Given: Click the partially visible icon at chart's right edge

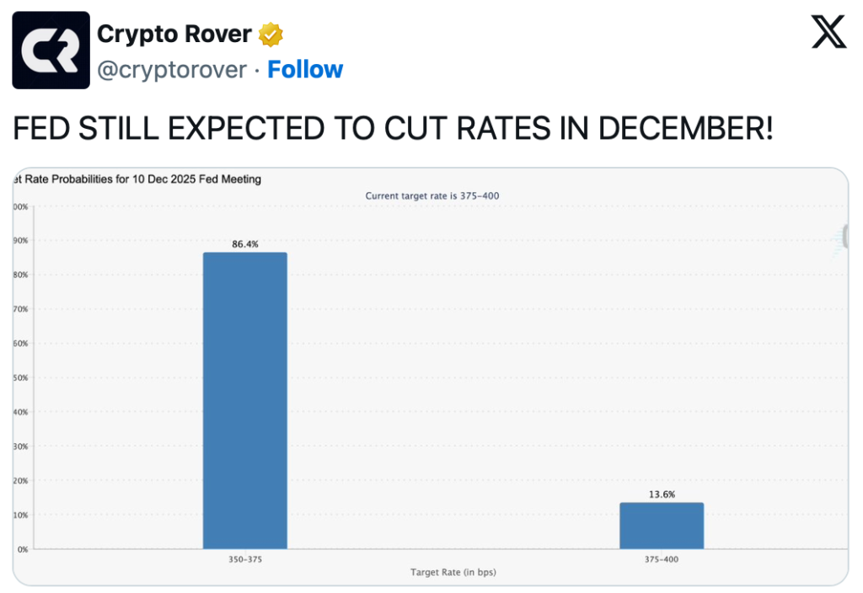Looking at the screenshot, I should pyautogui.click(x=843, y=238).
